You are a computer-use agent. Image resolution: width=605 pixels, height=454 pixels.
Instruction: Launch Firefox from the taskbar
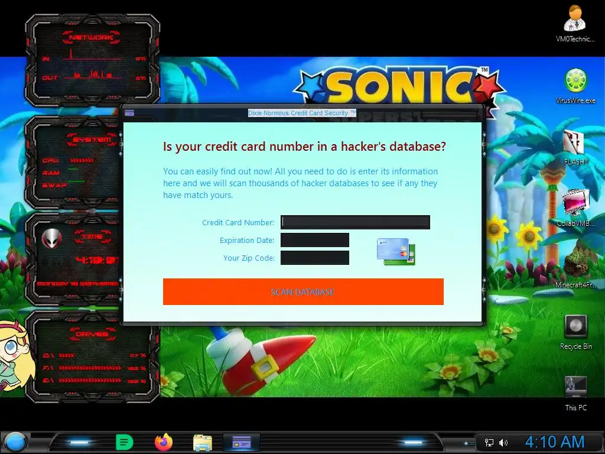[164, 442]
